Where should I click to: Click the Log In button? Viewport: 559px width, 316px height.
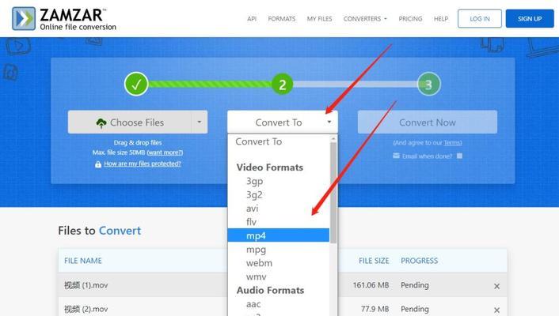pos(480,18)
